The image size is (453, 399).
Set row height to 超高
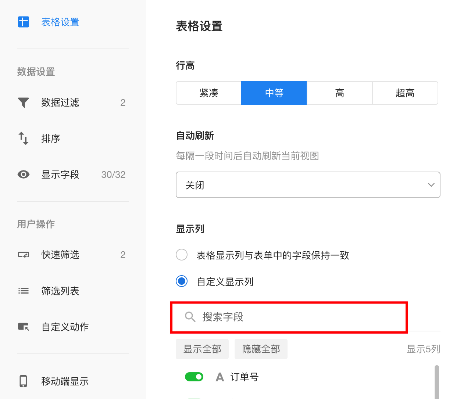[405, 93]
